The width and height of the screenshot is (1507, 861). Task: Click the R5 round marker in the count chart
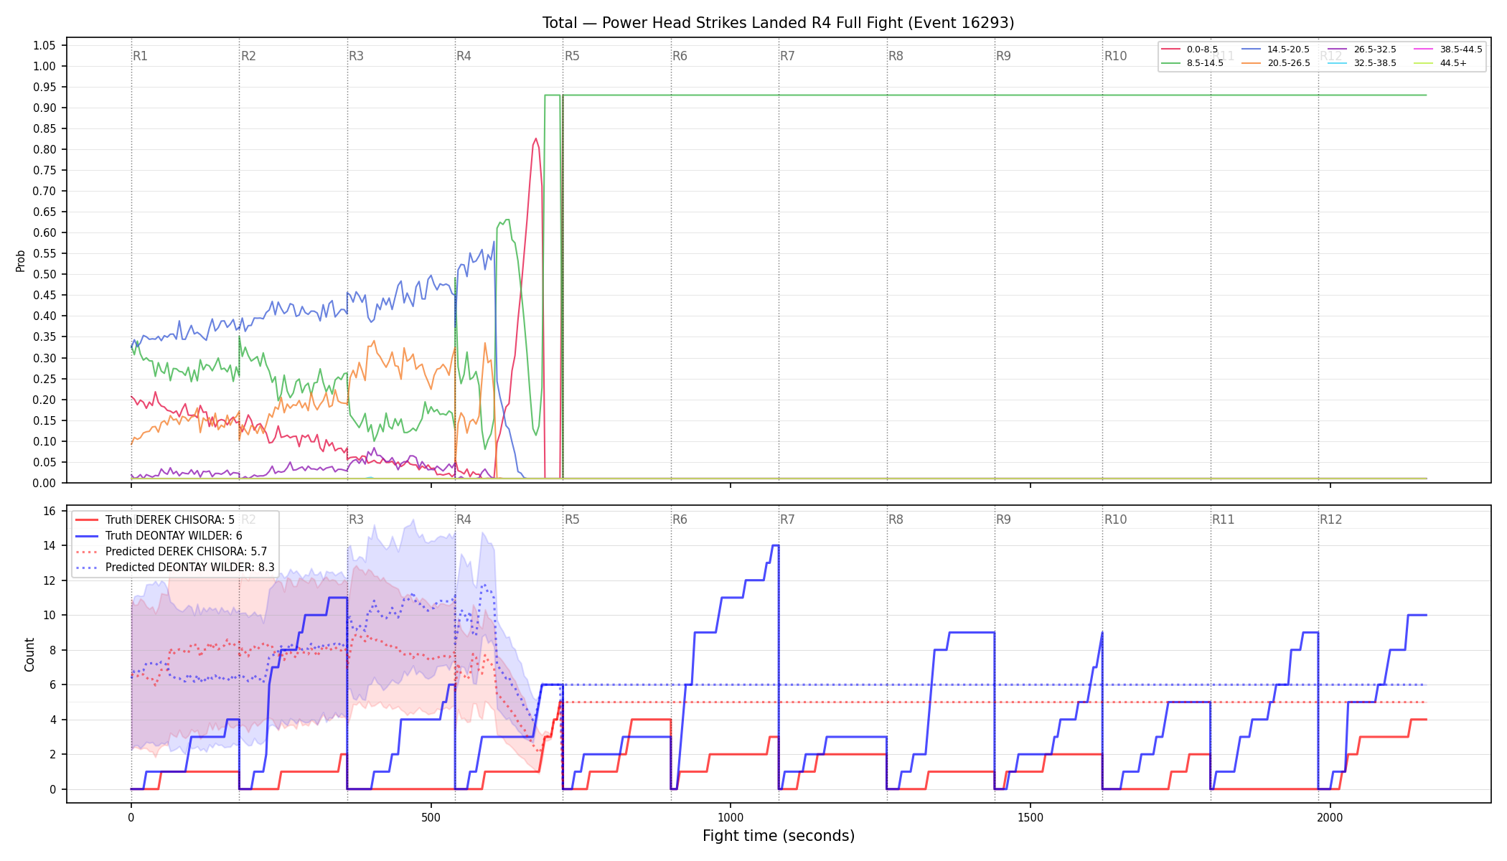point(572,519)
